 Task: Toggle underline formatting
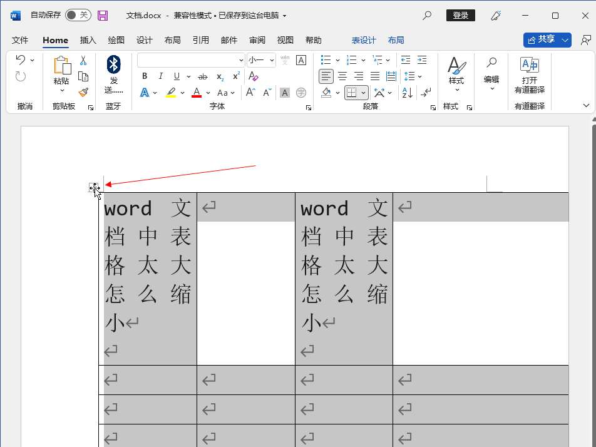(177, 76)
